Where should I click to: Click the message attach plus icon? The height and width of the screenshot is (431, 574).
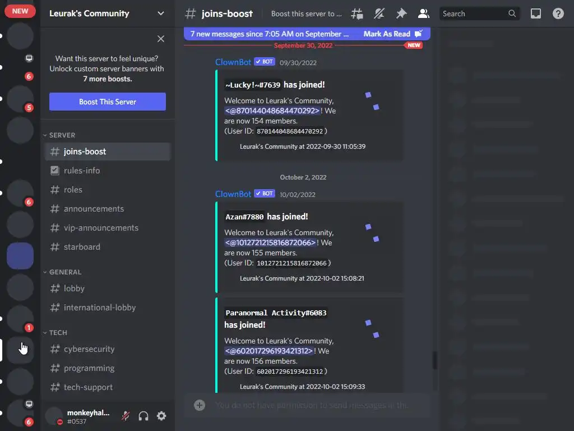(200, 405)
